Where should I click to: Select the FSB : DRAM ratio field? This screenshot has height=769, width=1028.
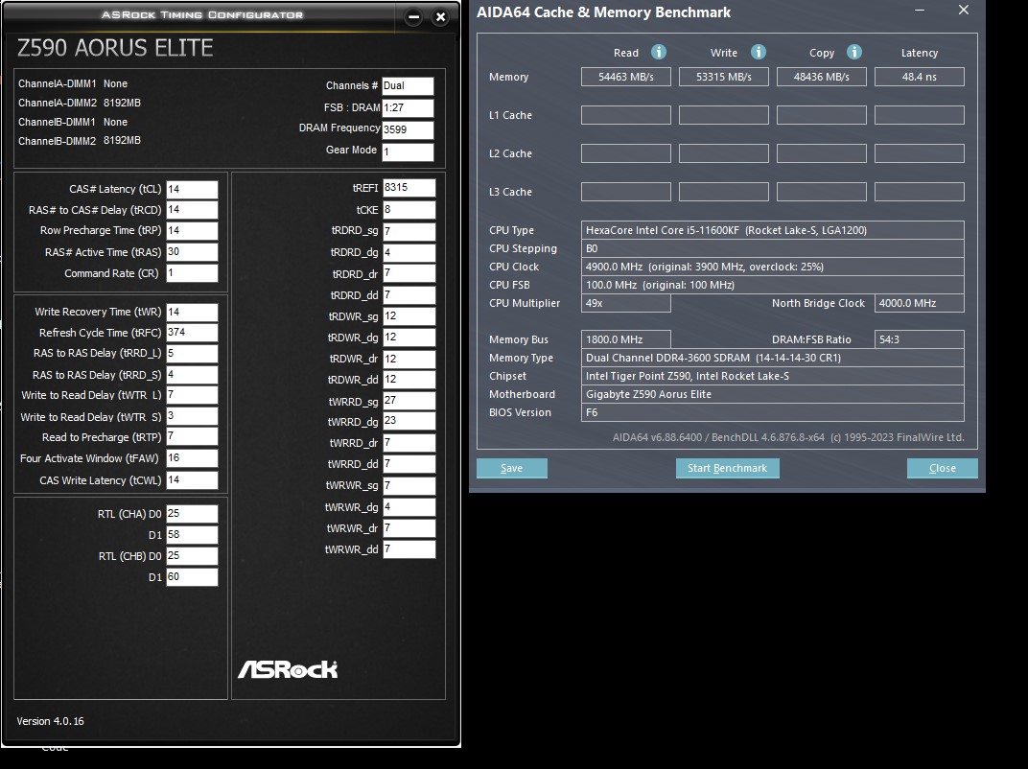click(x=408, y=107)
